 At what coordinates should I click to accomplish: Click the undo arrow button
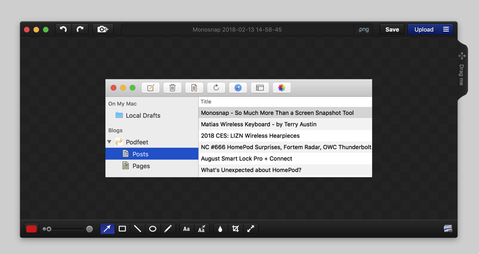coord(63,29)
